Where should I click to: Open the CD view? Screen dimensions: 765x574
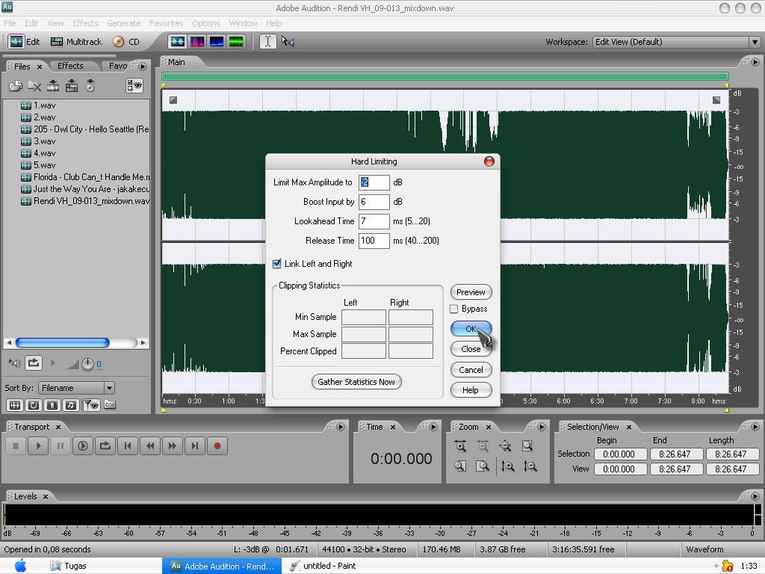126,42
